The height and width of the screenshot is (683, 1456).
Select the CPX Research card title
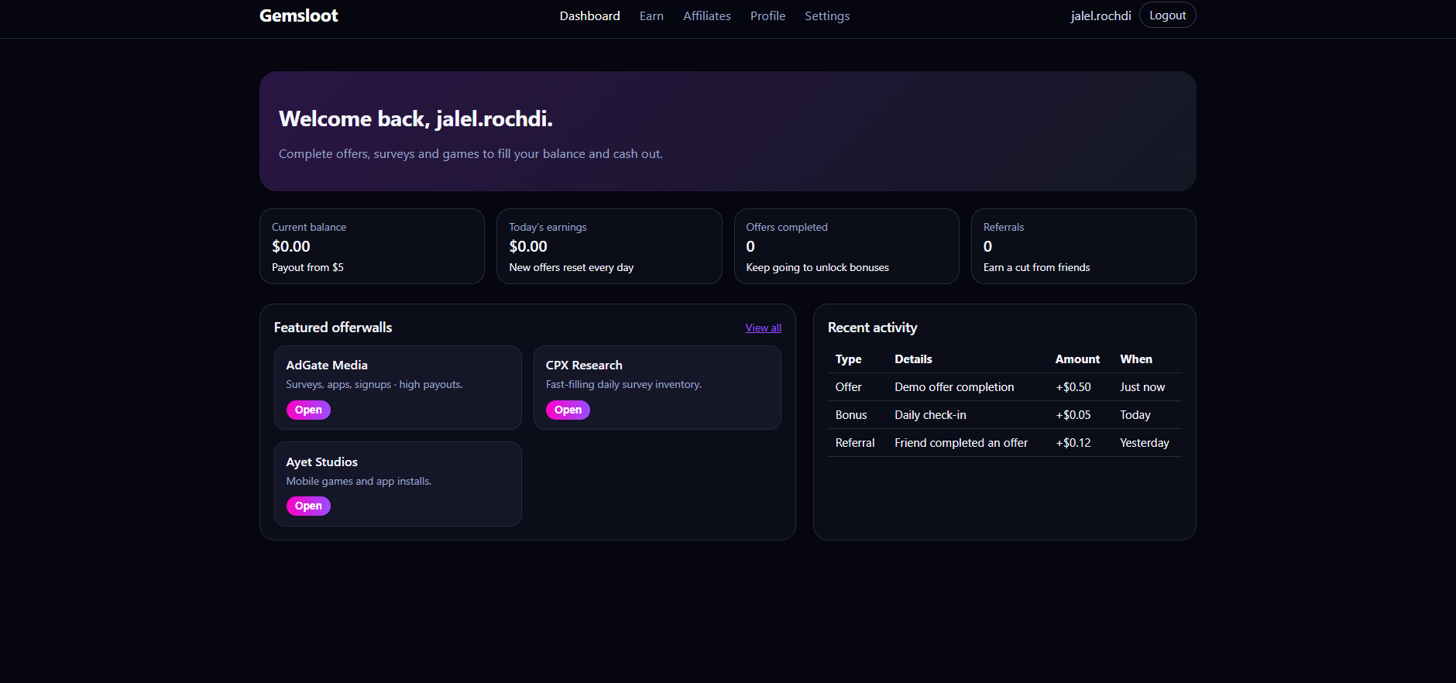coord(584,365)
